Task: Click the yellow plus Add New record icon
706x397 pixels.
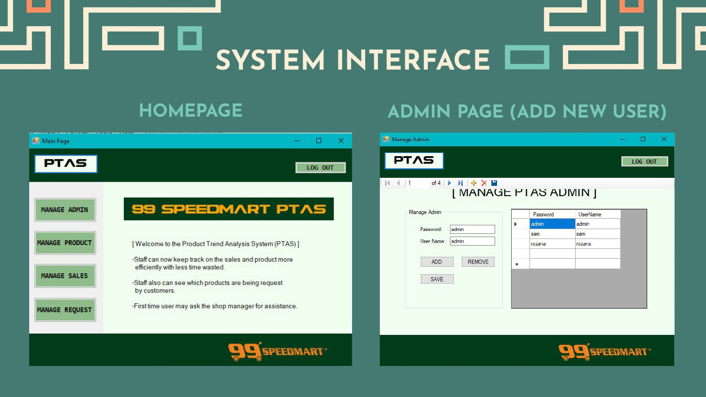Action: tap(473, 183)
